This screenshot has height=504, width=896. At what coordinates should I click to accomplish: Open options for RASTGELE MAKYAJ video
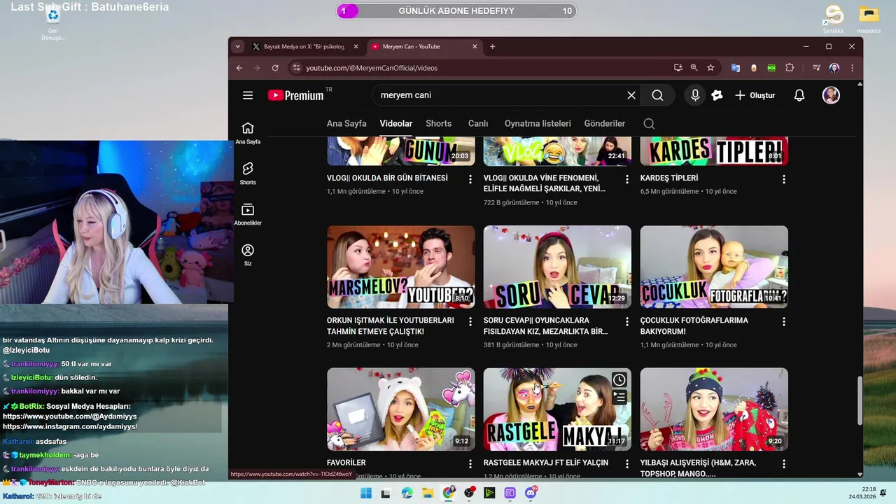(627, 463)
